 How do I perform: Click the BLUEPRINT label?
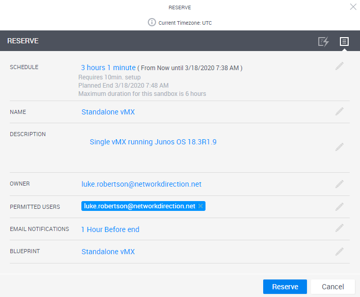(25, 251)
